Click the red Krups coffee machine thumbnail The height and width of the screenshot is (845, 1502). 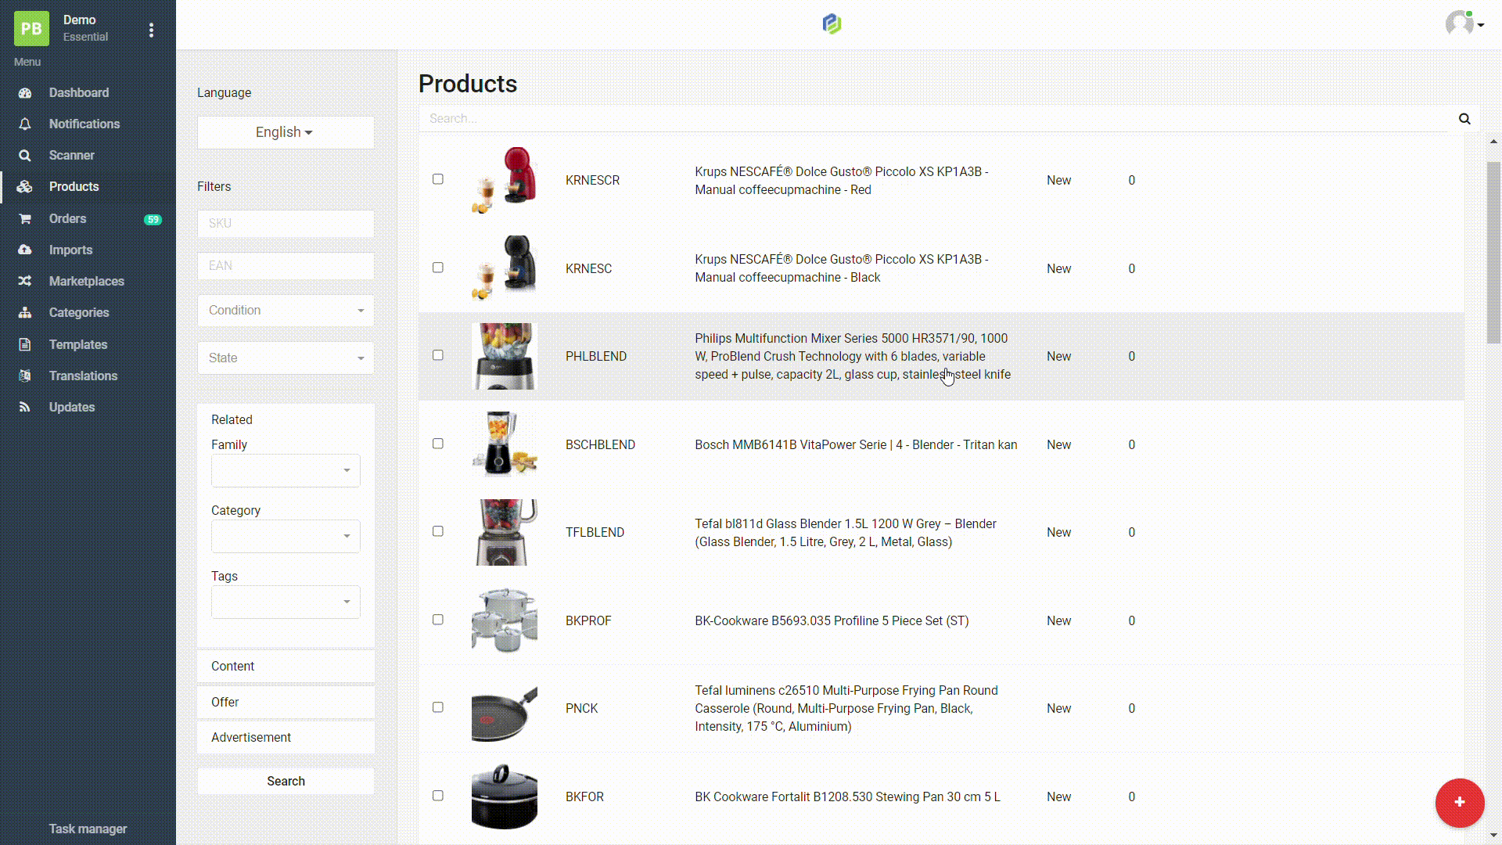[505, 181]
